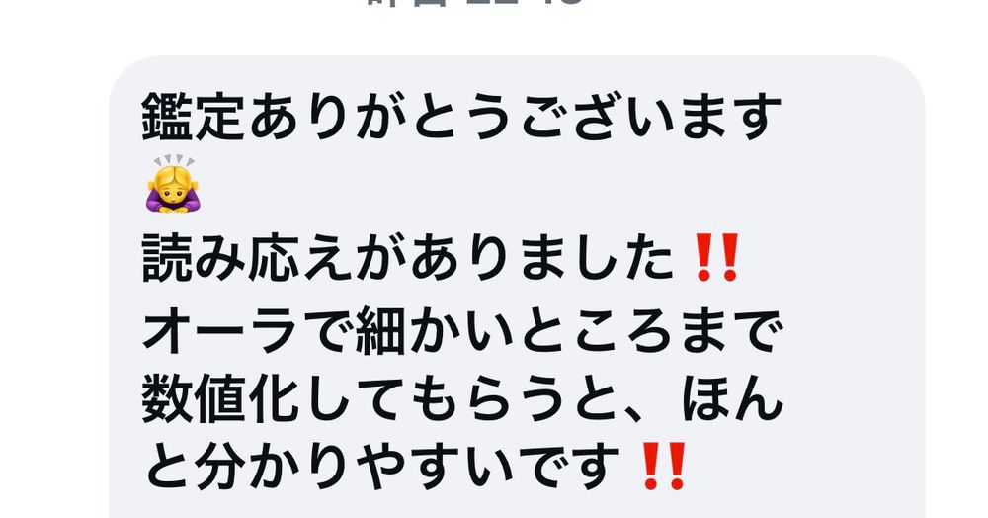This screenshot has height=518, width=988.
Task: Click the red double exclamation after ありました
Action: [x=715, y=258]
